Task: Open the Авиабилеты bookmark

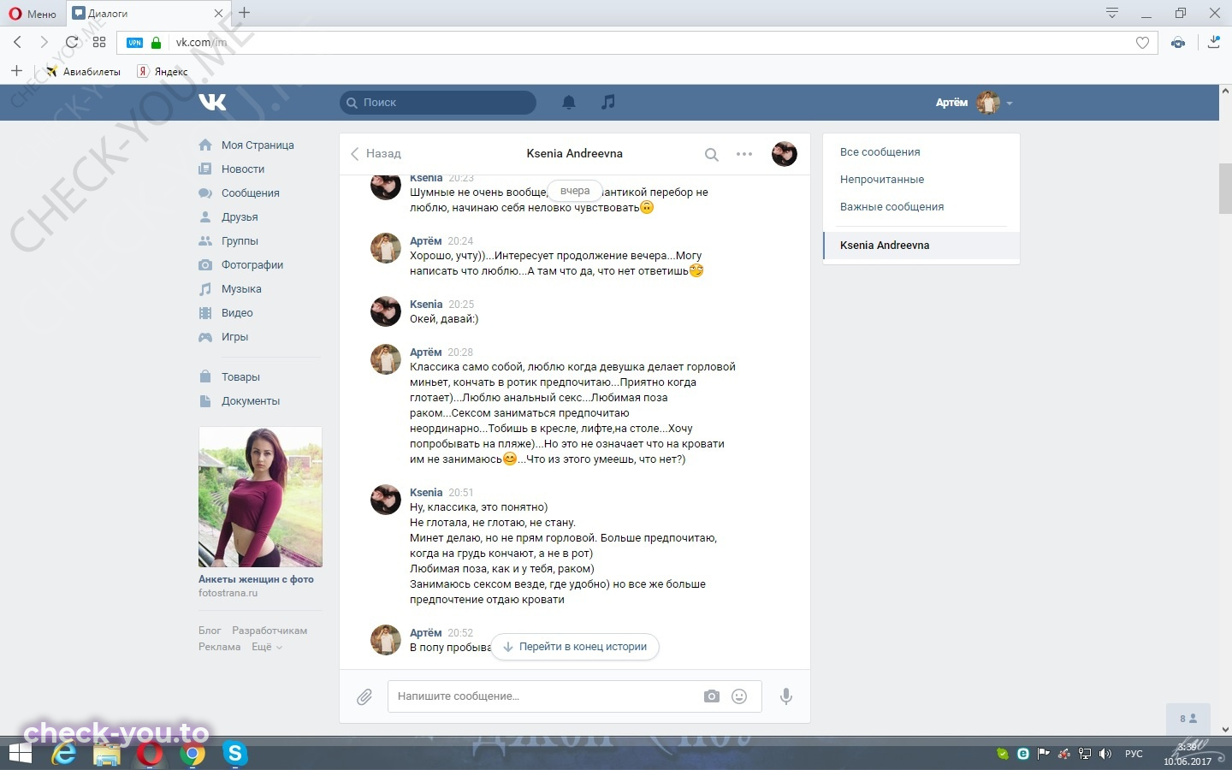Action: coord(83,72)
